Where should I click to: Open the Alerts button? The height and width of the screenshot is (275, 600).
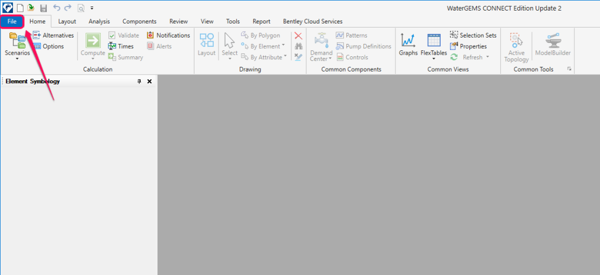[159, 46]
